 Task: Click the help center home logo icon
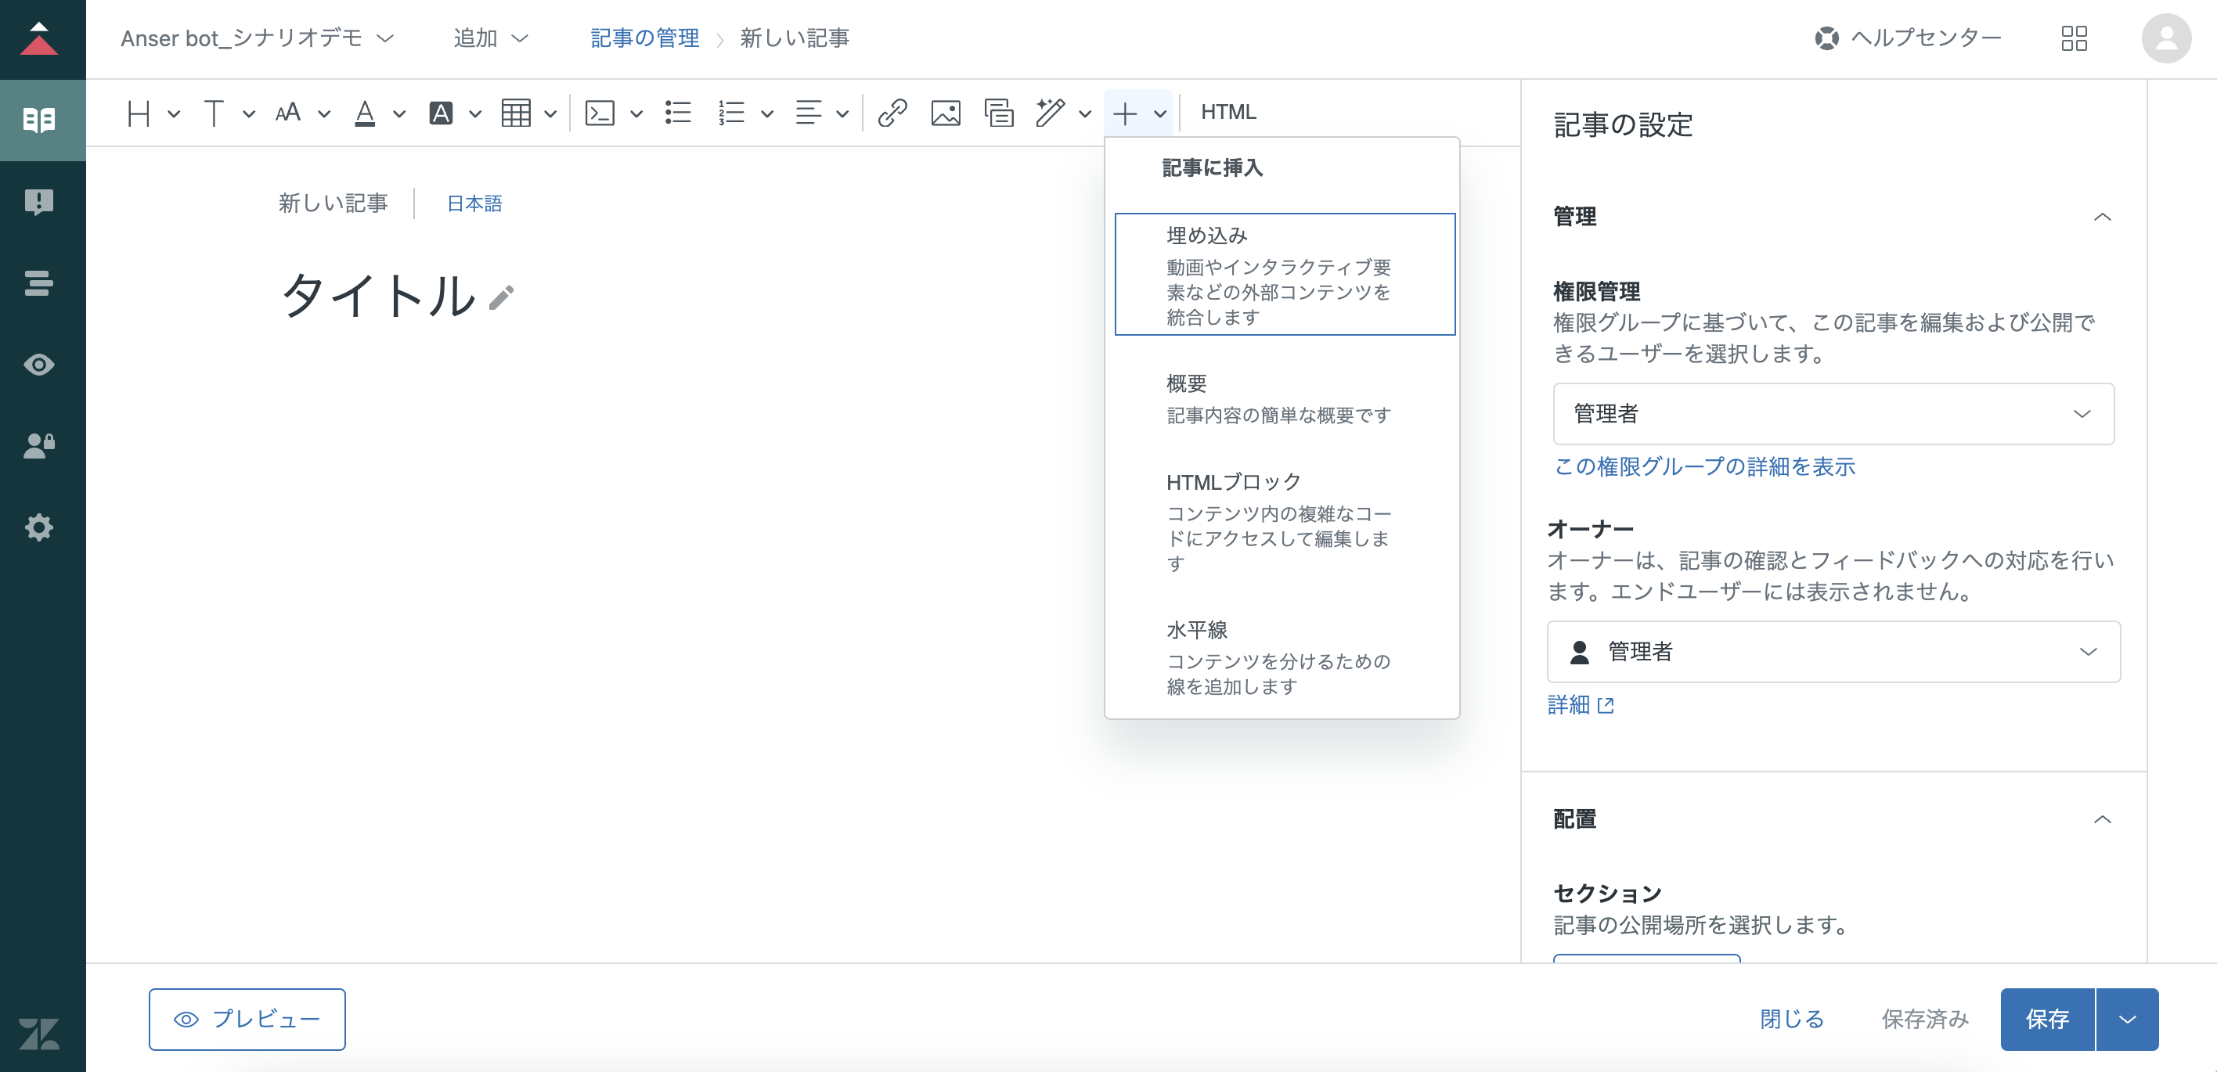[x=40, y=40]
